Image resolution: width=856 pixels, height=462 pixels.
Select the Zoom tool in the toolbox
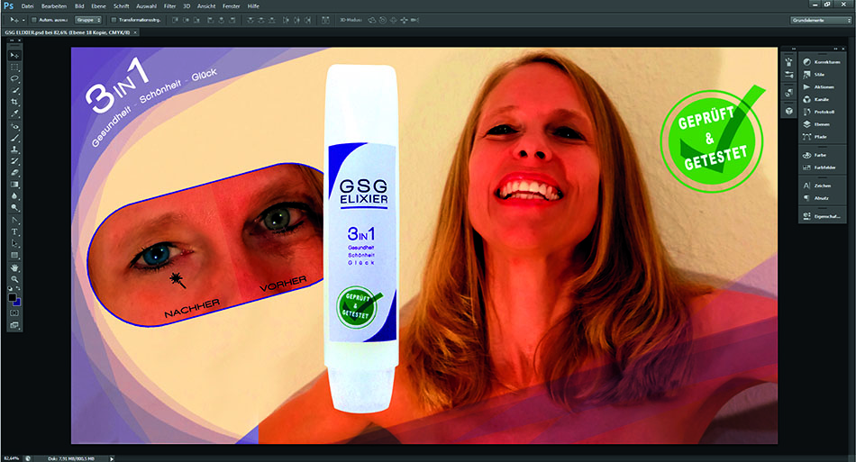click(x=14, y=278)
